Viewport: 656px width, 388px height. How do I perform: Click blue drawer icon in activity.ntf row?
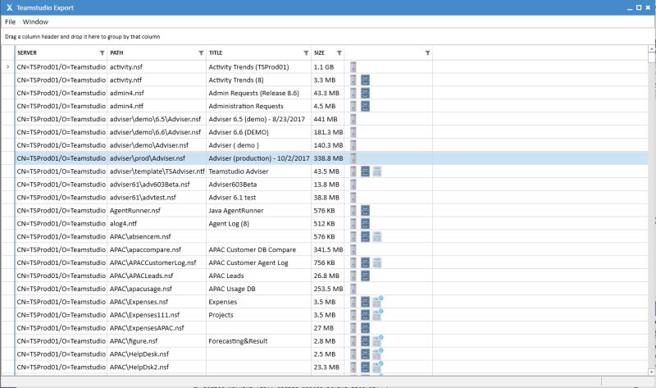coord(365,80)
